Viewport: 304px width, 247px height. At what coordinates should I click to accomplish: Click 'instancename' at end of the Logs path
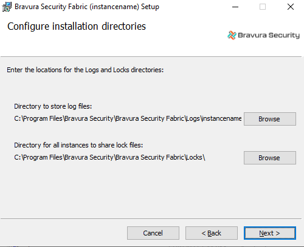[x=221, y=118]
